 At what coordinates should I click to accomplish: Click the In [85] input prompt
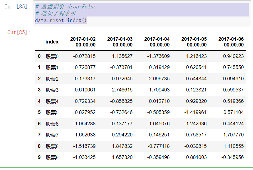pos(17,7)
